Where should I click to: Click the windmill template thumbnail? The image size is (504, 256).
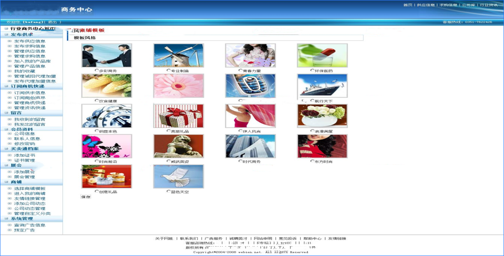point(178,55)
